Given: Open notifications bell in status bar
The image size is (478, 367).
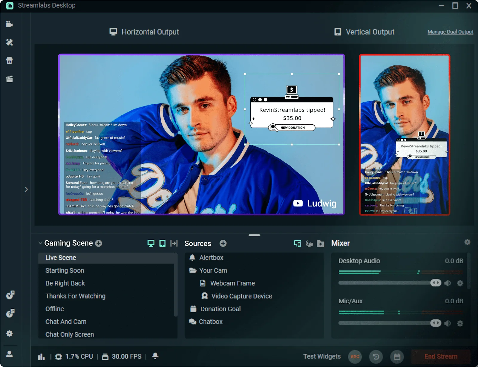Looking at the screenshot, I should [155, 356].
